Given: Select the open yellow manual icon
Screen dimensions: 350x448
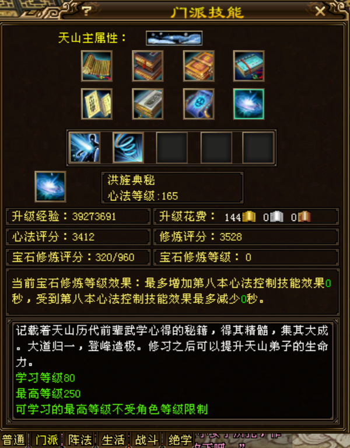Looking at the screenshot, I should point(96,104).
